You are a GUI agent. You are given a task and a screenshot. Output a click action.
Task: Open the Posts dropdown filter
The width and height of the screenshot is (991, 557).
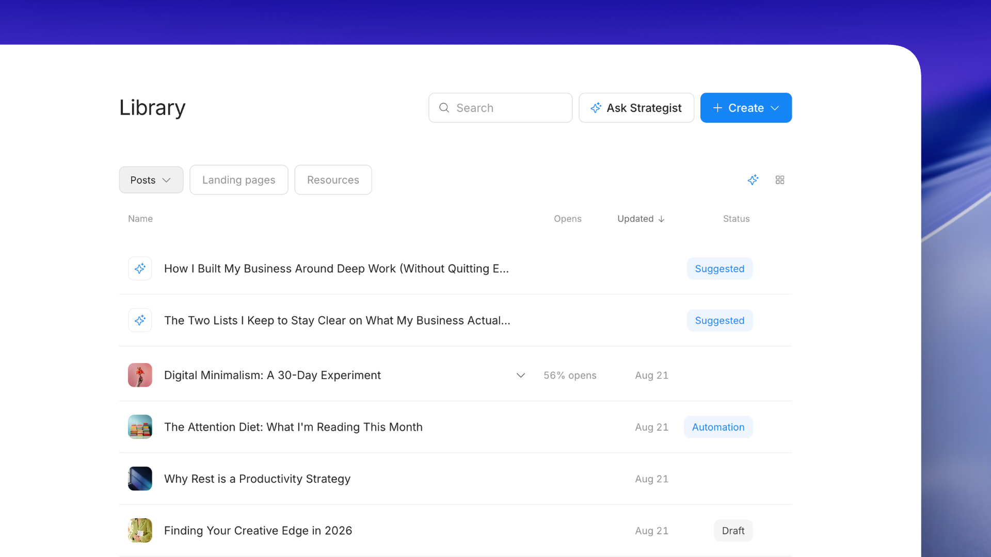[151, 180]
